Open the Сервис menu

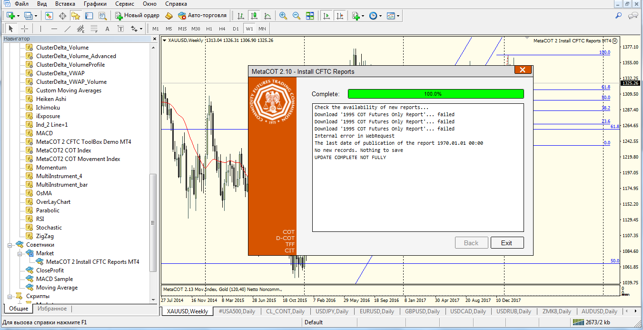click(125, 4)
